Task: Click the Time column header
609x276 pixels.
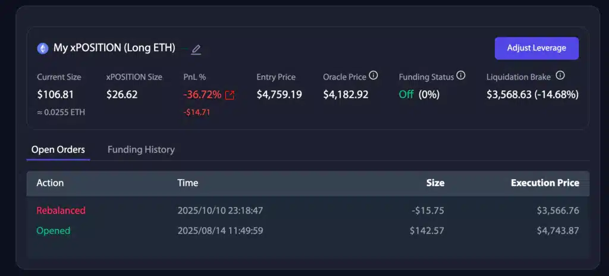Action: click(188, 183)
